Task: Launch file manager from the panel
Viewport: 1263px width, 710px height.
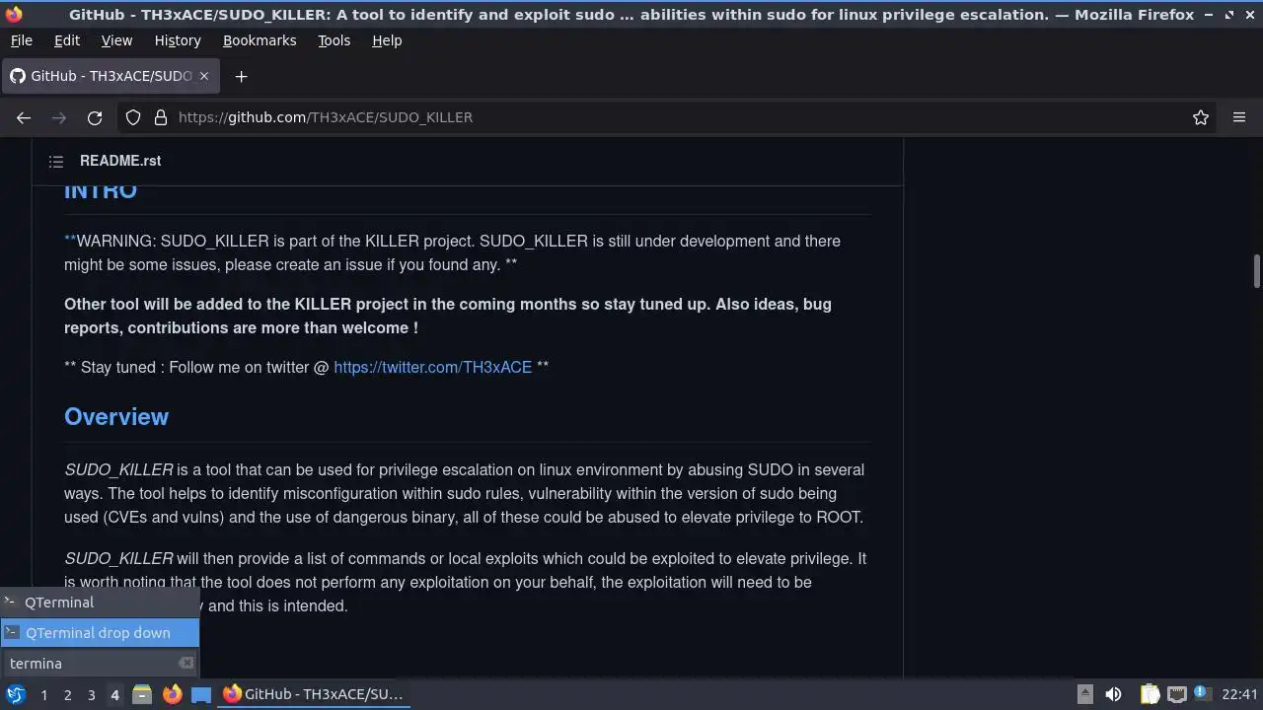Action: click(x=142, y=694)
